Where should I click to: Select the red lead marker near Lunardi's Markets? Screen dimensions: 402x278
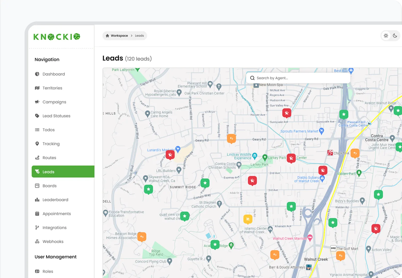point(170,155)
